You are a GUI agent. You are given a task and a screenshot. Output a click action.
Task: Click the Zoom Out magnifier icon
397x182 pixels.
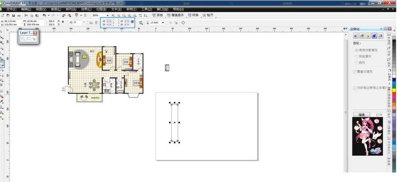pyautogui.click(x=119, y=15)
